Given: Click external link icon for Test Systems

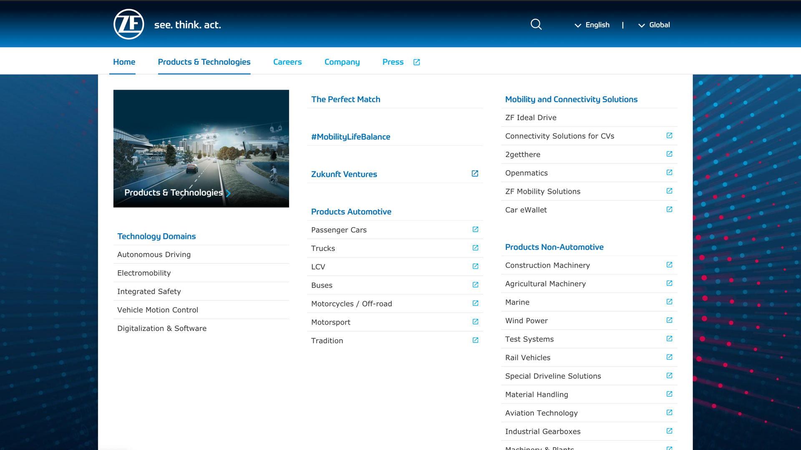Looking at the screenshot, I should 669,339.
